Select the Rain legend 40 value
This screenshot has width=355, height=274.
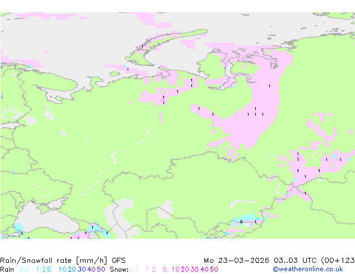tap(91, 270)
